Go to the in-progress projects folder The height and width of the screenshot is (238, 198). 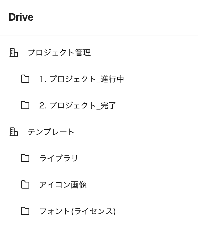point(82,79)
